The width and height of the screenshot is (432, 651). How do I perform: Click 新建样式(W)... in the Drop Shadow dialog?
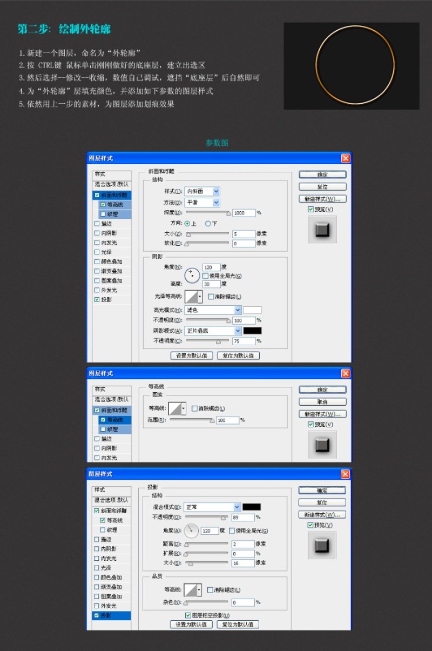tap(322, 514)
